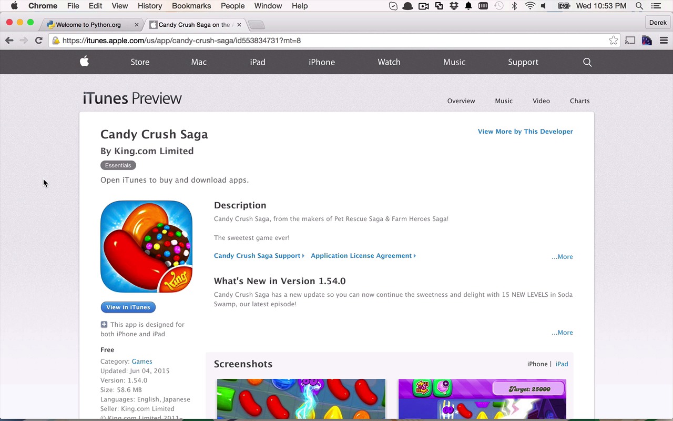Screen dimensions: 673x421
Task: Click the first gameplay screenshot thumbnail
Action: 301,399
